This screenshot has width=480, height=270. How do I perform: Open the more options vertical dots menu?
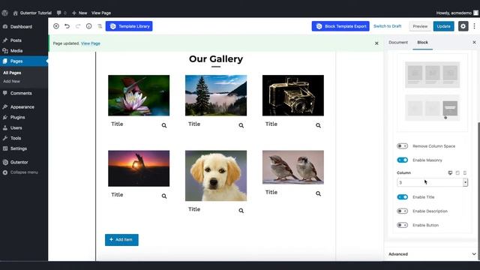[x=474, y=26]
